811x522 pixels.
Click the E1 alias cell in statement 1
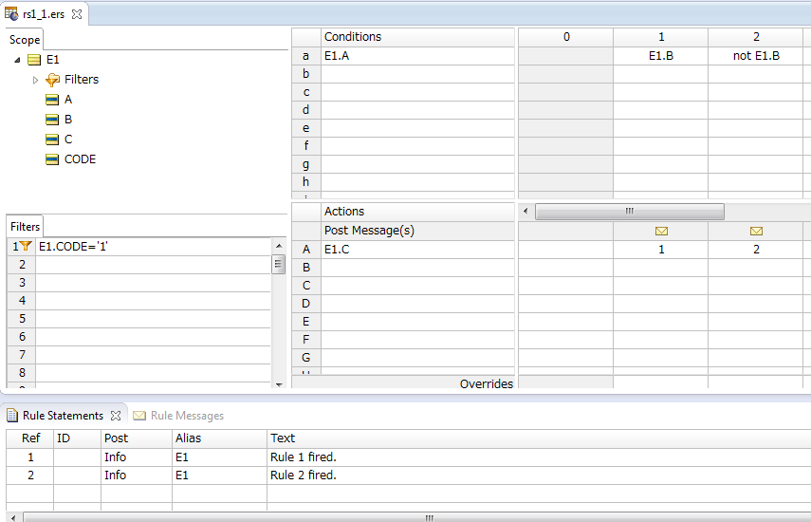[x=219, y=457]
